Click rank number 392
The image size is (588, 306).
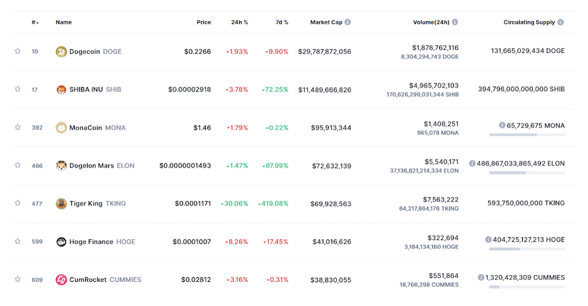click(37, 128)
